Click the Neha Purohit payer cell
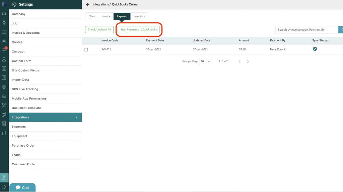The width and height of the screenshot is (343, 192). 278,49
